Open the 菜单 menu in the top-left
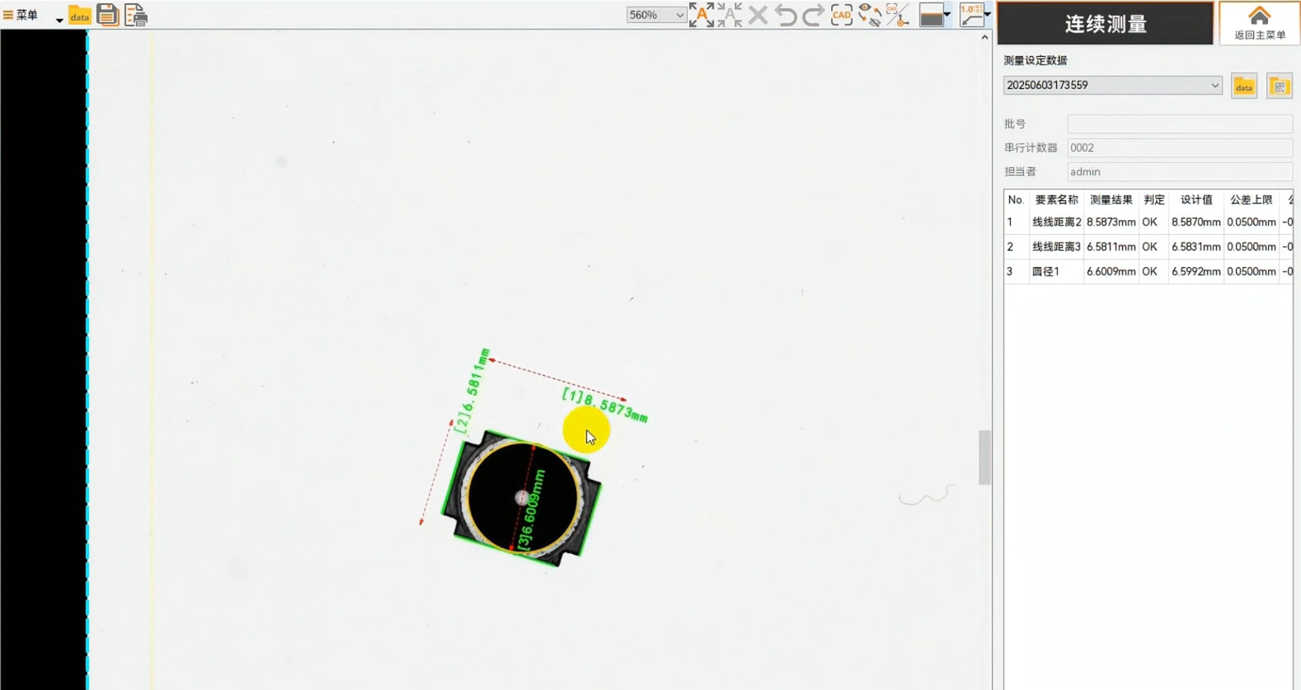Screen dimensions: 1301x690 pos(22,15)
